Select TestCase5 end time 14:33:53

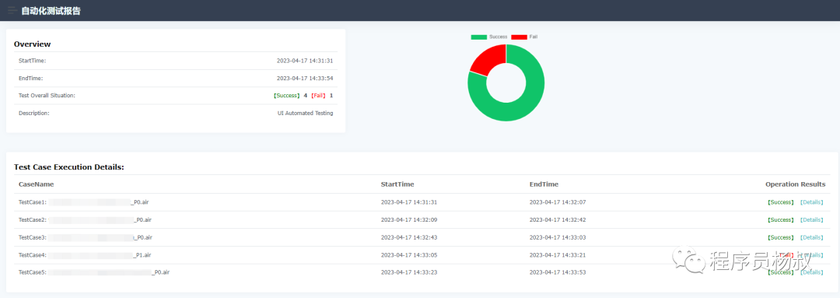tap(558, 272)
